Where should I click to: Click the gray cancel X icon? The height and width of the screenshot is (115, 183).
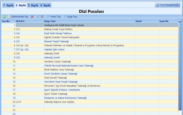[x=42, y=17]
